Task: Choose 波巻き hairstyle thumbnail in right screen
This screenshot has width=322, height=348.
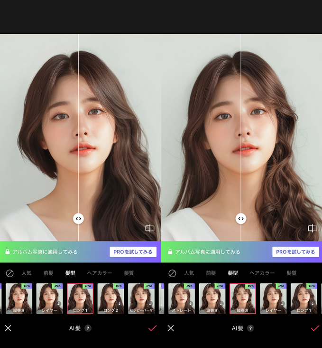Action: pyautogui.click(x=212, y=299)
